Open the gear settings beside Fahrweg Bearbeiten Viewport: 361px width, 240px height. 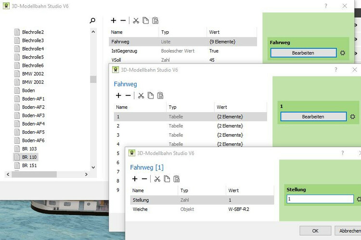tap(343, 53)
